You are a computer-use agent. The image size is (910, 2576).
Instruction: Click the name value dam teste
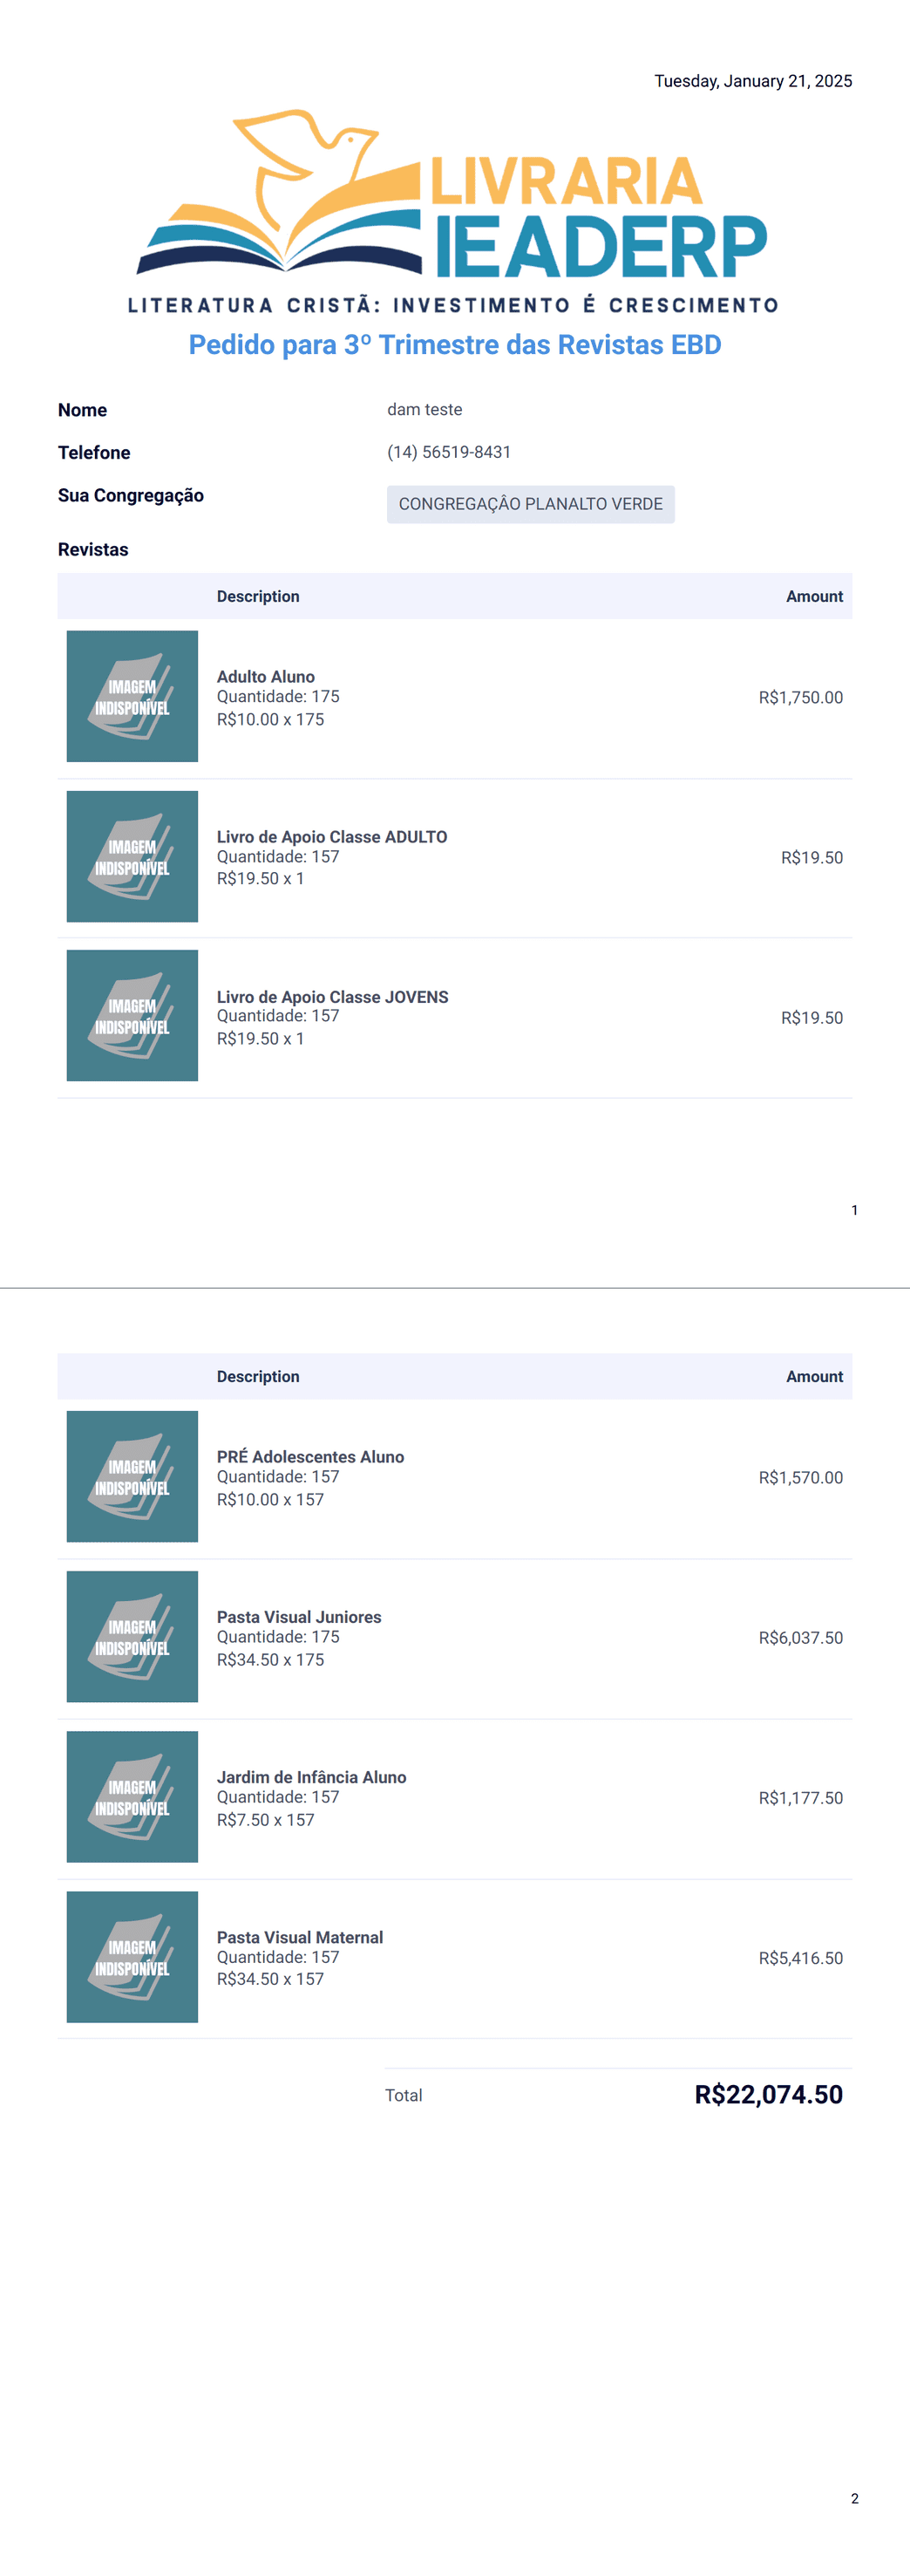pos(425,410)
